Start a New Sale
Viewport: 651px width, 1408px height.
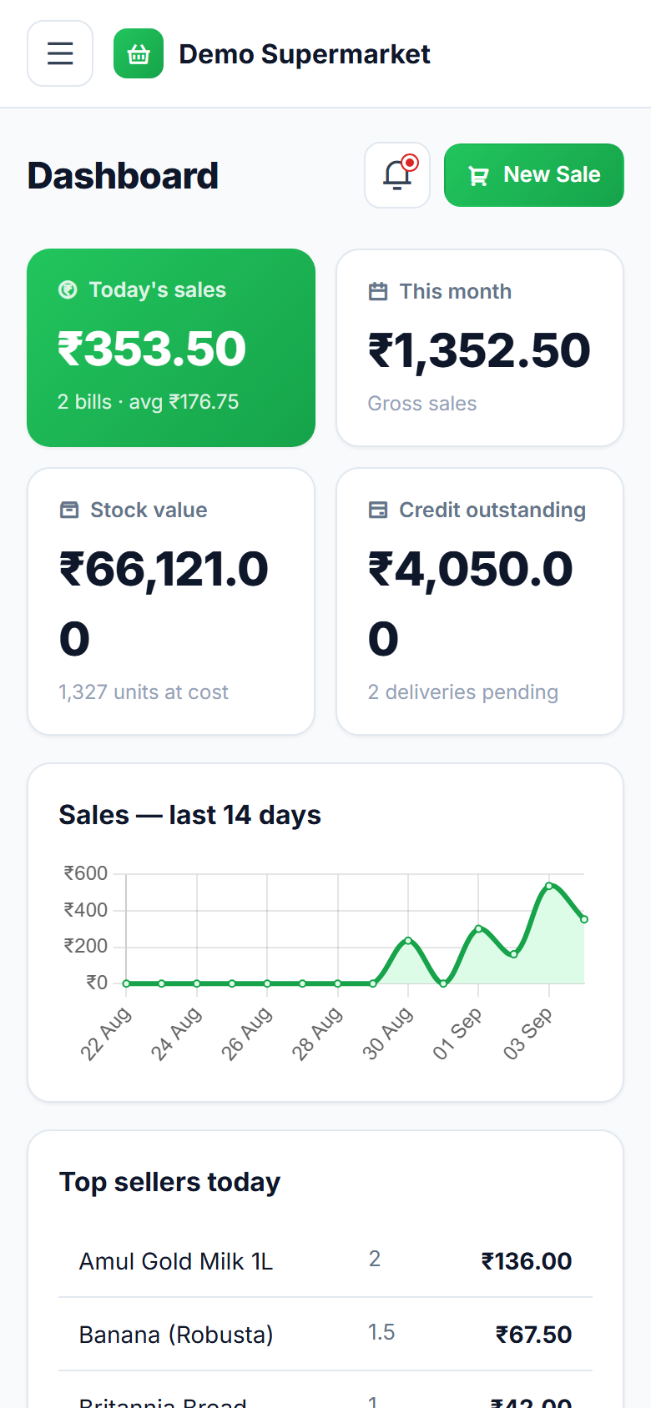pos(534,175)
